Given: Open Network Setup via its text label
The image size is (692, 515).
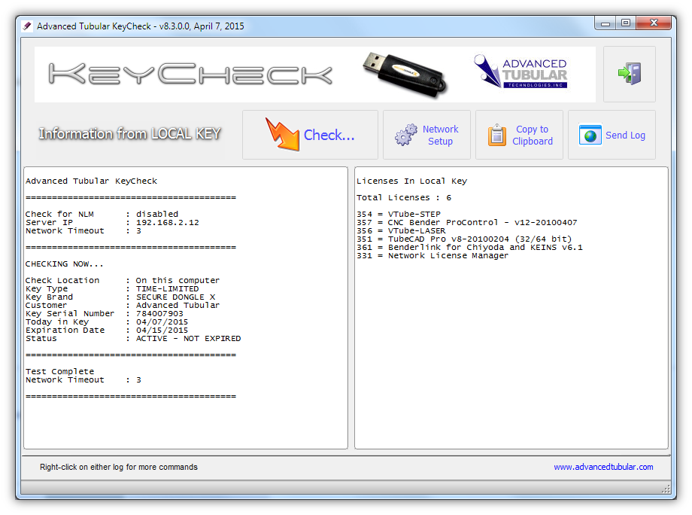Looking at the screenshot, I should click(440, 136).
